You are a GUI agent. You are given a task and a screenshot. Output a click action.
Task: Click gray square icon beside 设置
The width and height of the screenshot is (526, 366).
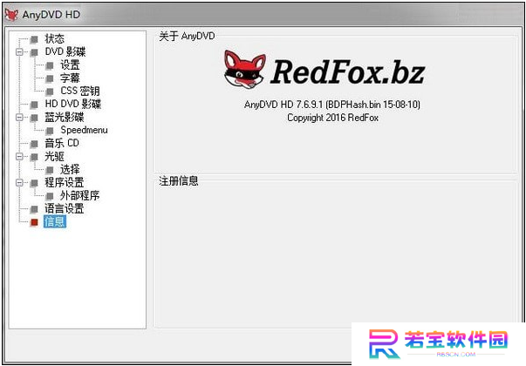click(x=50, y=65)
